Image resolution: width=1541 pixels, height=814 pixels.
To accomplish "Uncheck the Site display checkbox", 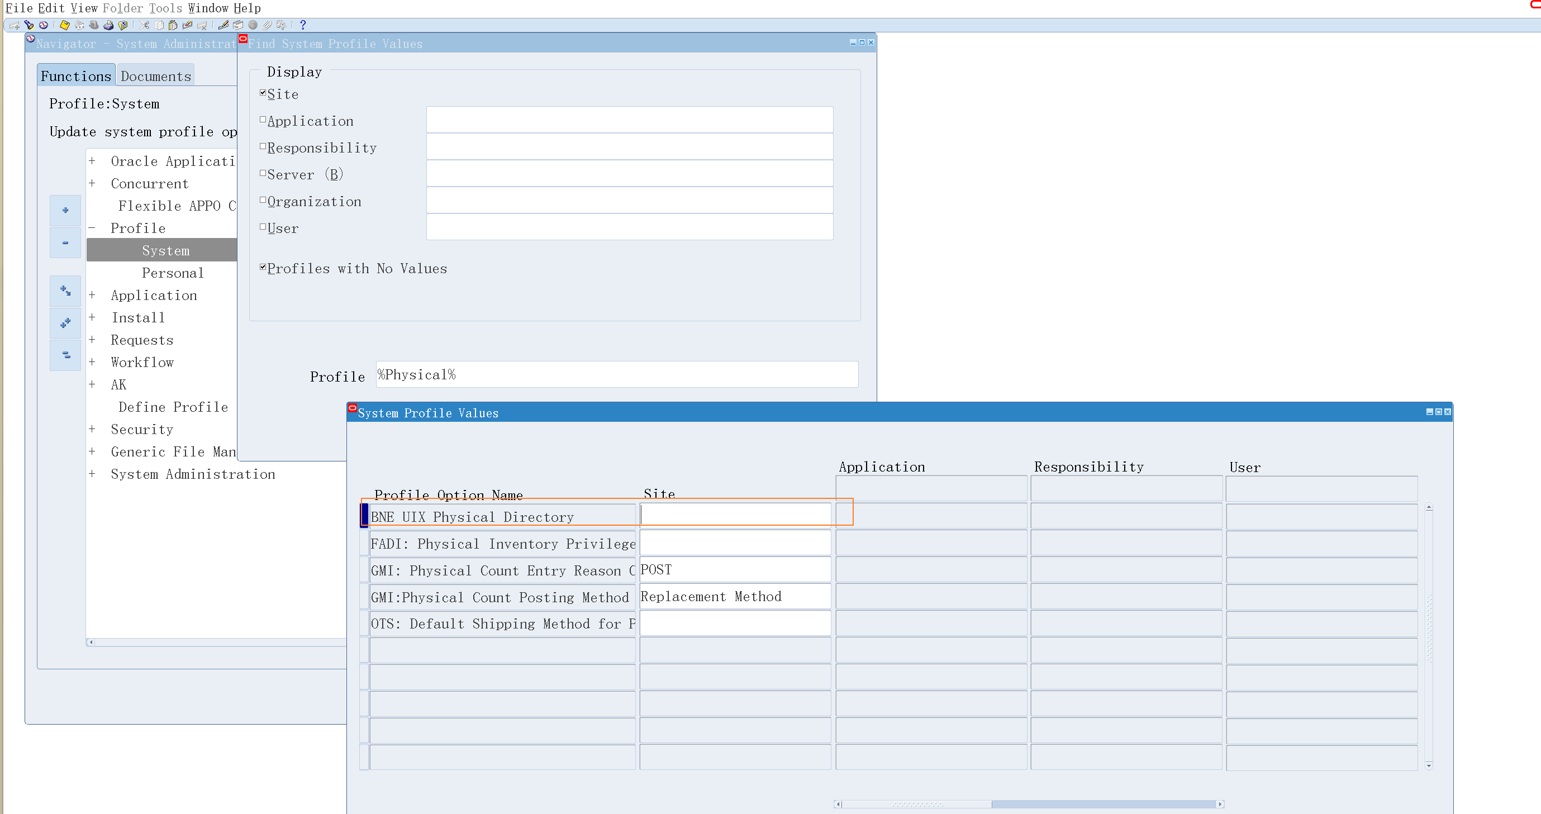I will pyautogui.click(x=263, y=93).
